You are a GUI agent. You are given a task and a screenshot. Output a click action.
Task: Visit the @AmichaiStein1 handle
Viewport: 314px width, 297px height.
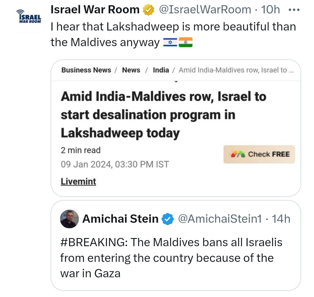coord(220,219)
